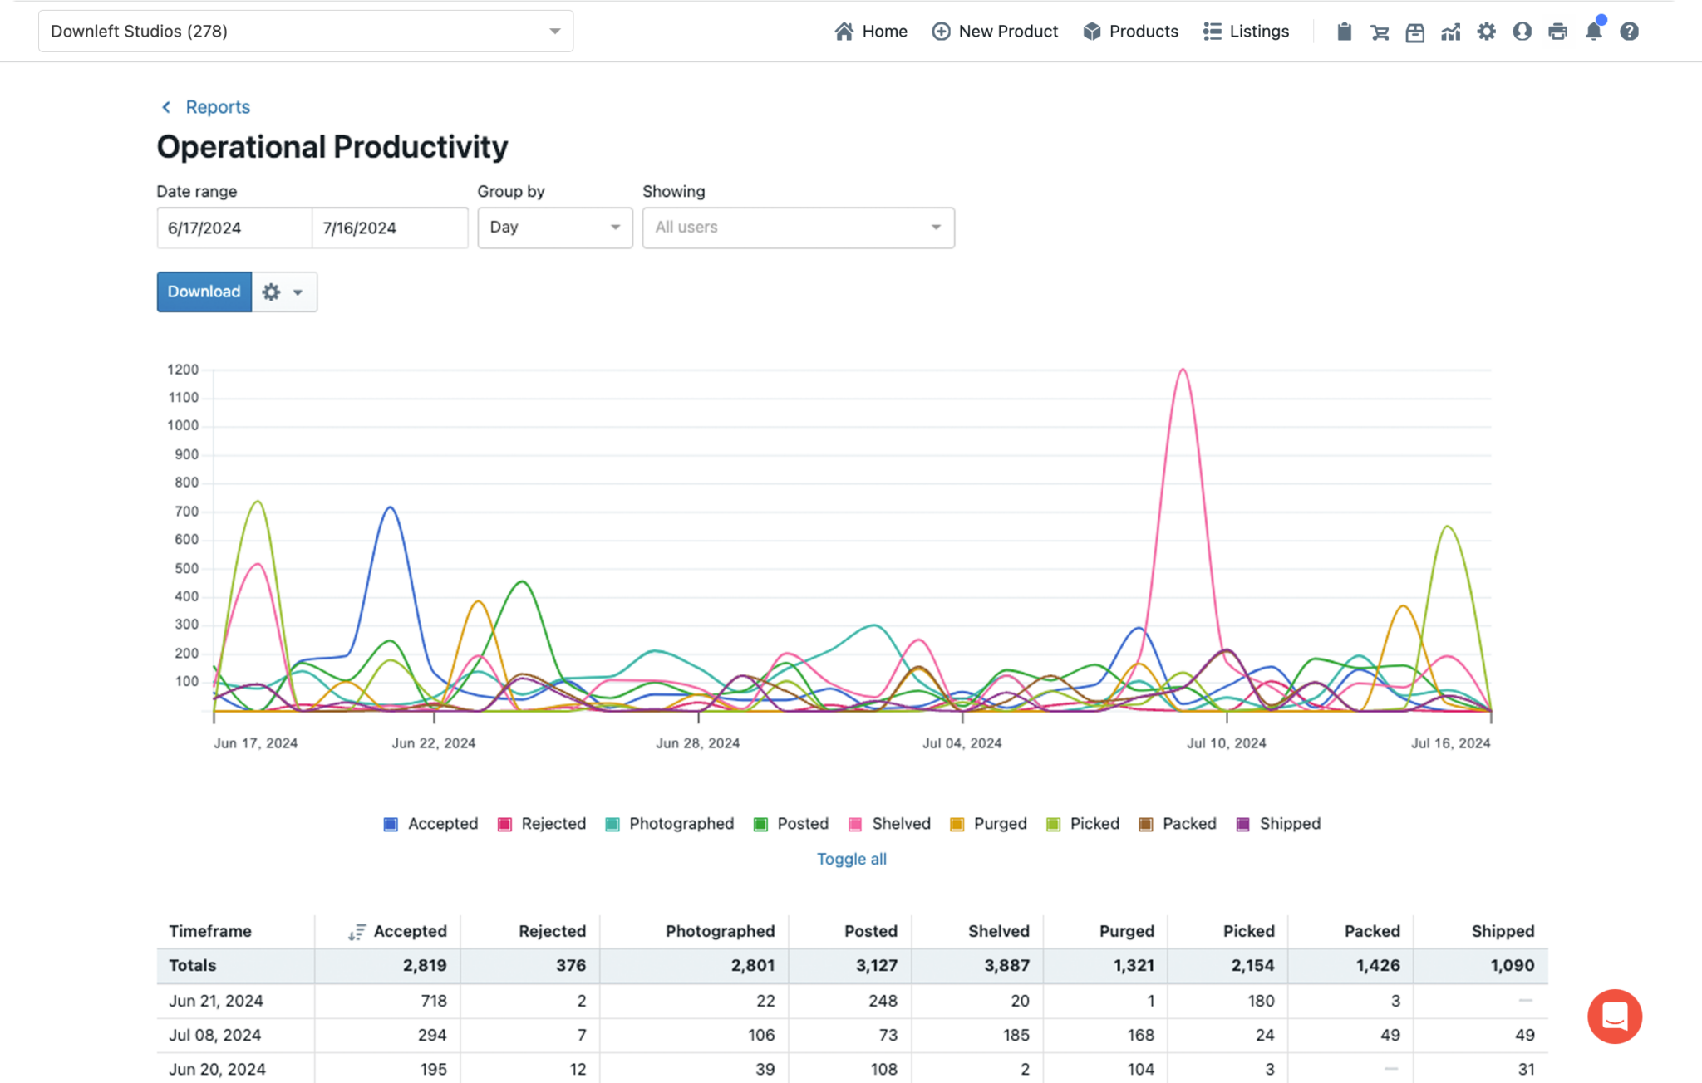This screenshot has width=1702, height=1083.
Task: Click the Download button
Action: click(x=204, y=292)
